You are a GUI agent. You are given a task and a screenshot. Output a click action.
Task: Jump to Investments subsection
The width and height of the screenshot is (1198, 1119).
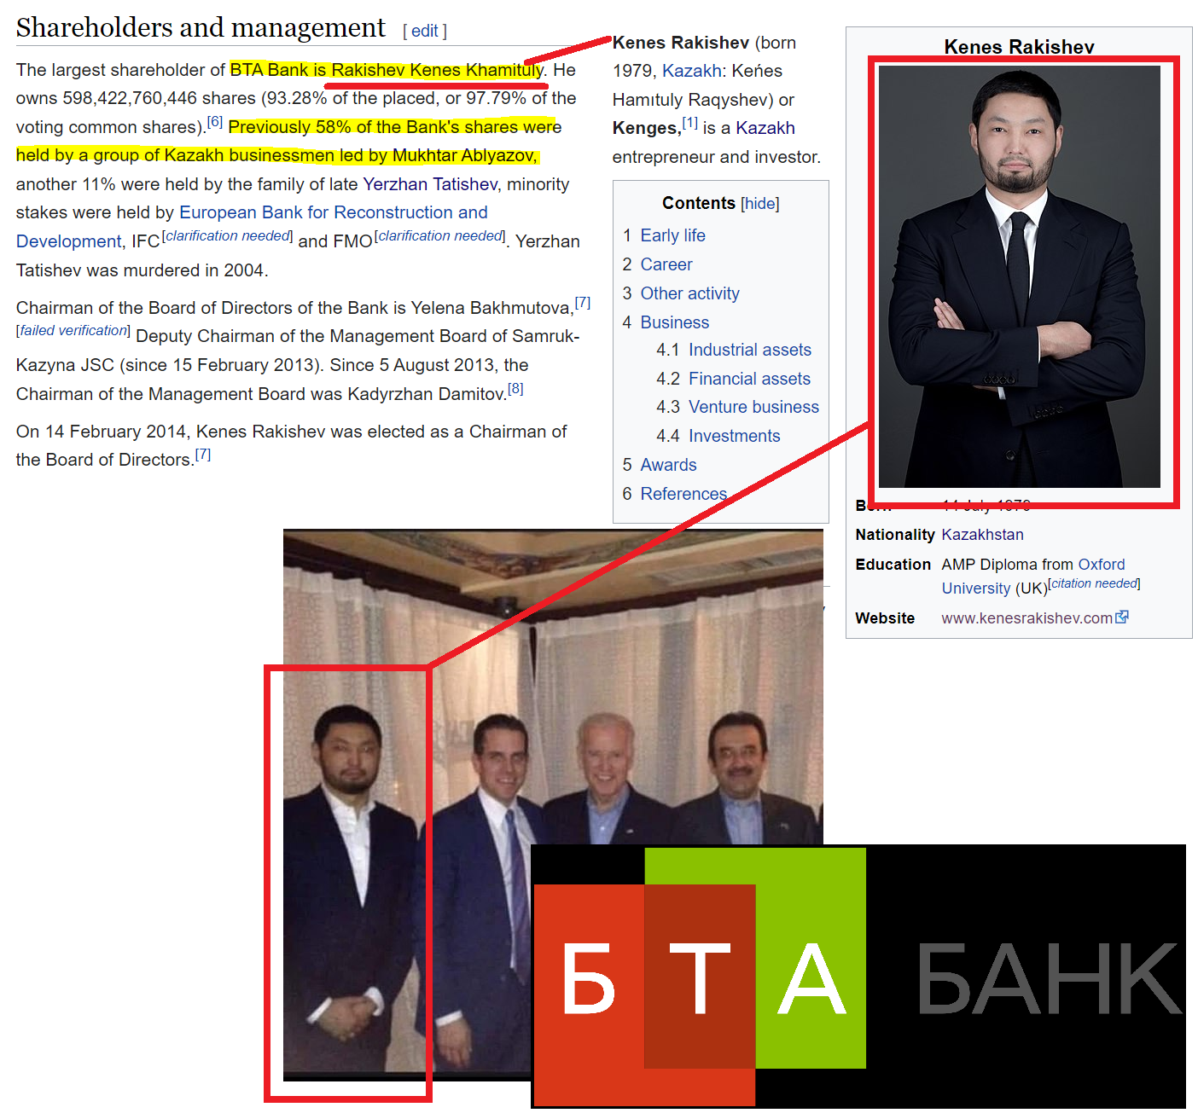coord(734,436)
